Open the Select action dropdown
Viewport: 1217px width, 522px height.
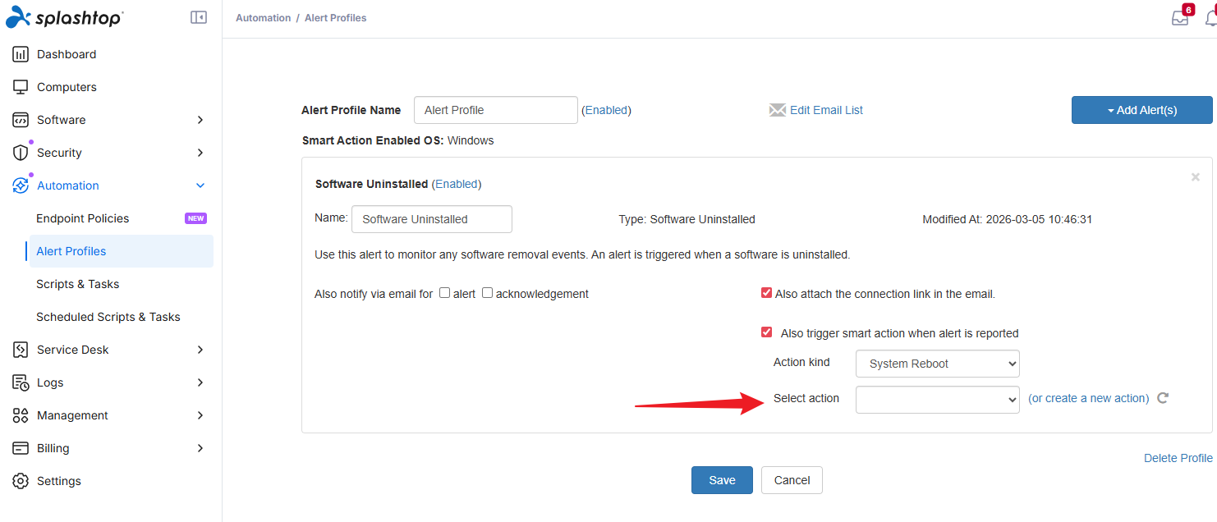pyautogui.click(x=937, y=400)
